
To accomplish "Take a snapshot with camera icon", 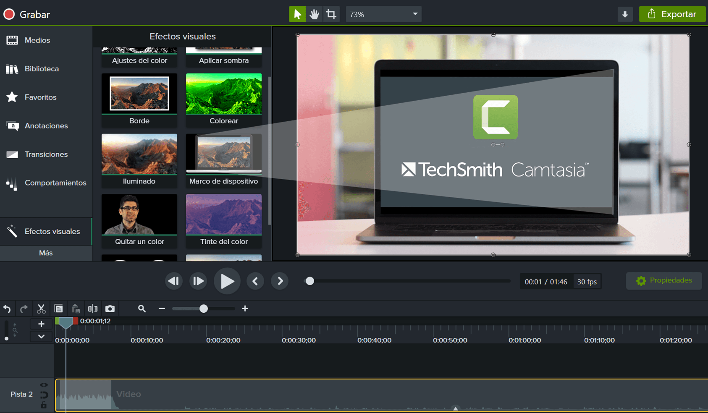I will [110, 309].
